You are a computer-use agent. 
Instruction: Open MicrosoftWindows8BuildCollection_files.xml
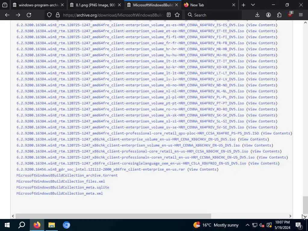(61, 181)
